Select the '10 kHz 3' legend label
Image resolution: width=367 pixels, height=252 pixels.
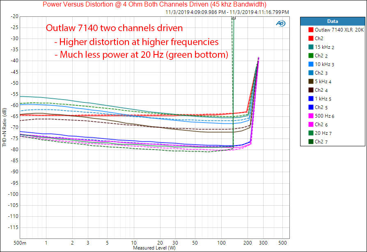pyautogui.click(x=324, y=64)
